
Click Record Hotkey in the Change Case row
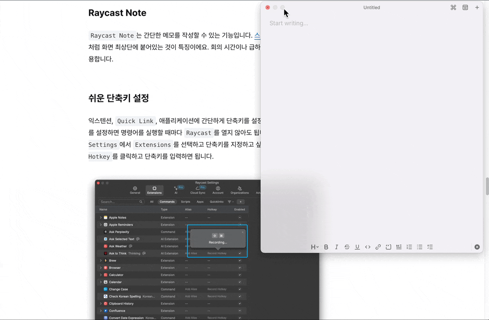pos(217,289)
